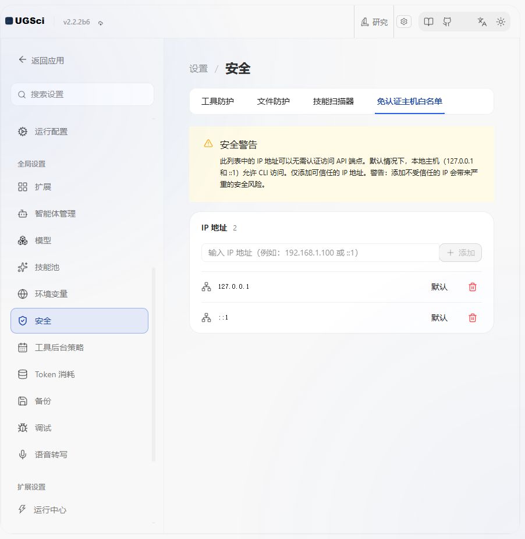Open 运行中心 under 扩展设置

79,509
